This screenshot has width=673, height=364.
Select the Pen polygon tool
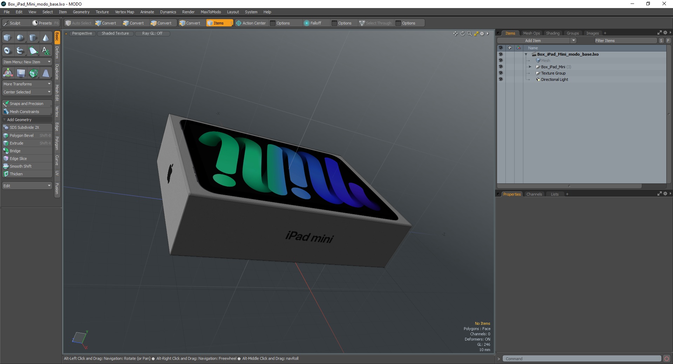pos(33,50)
